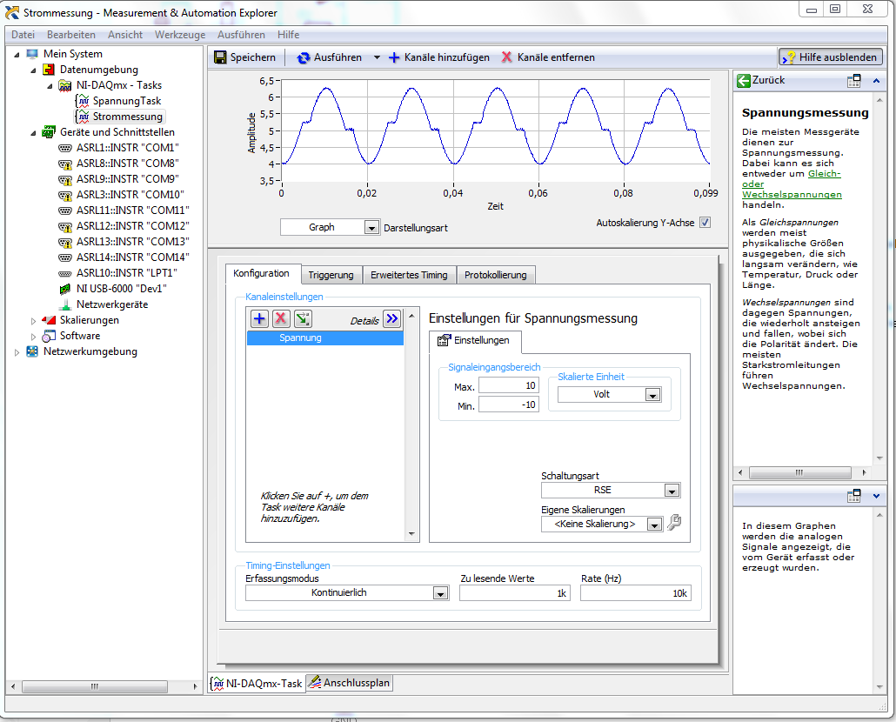The height and width of the screenshot is (722, 896).
Task: Click the Datenumgebung icon
Action: (49, 70)
